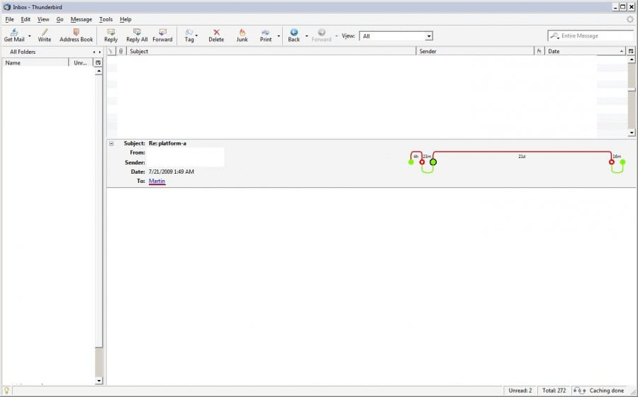638x397 pixels.
Task: Click the Martin recipient link
Action: 157,181
